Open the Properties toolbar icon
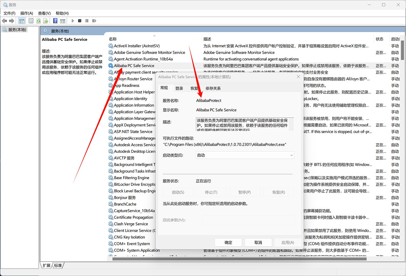The height and width of the screenshot is (276, 406). (31, 21)
